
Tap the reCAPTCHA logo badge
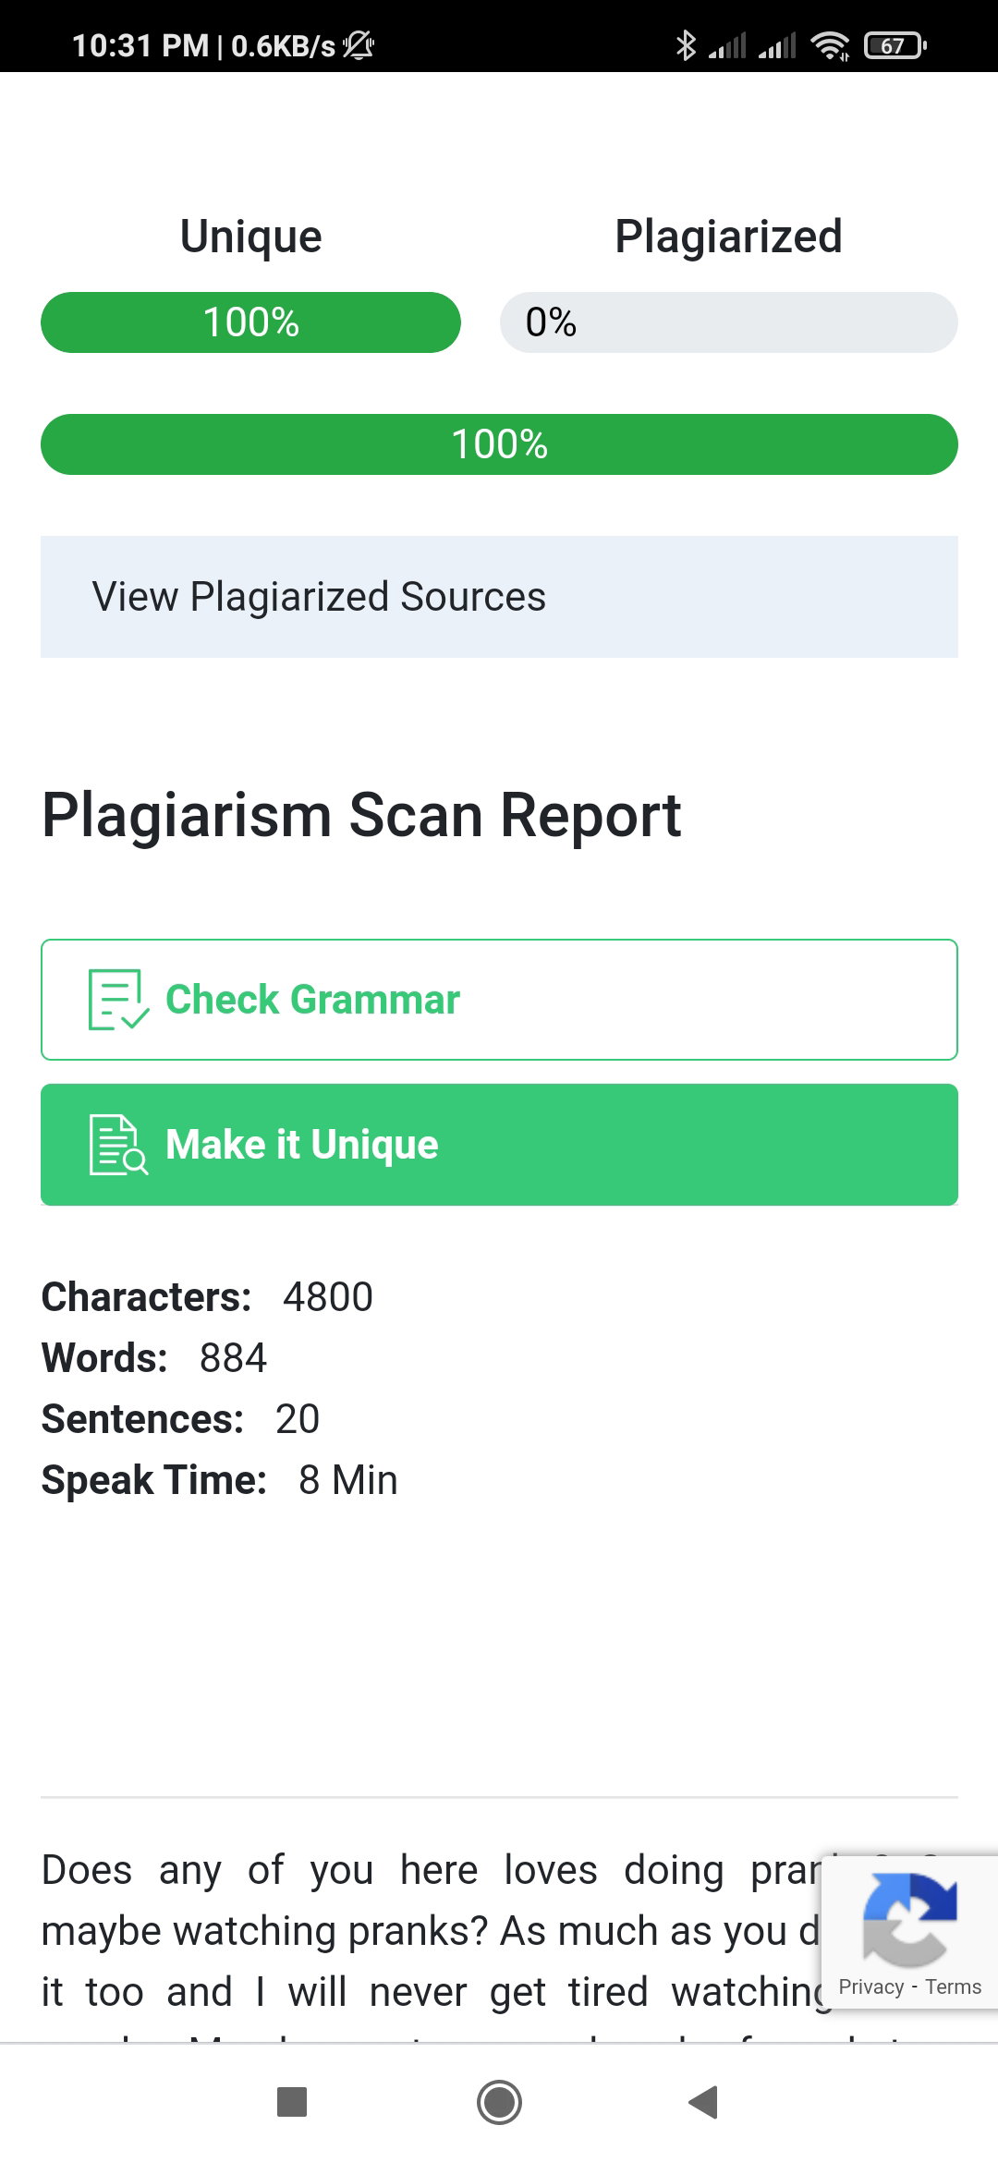click(x=909, y=1920)
